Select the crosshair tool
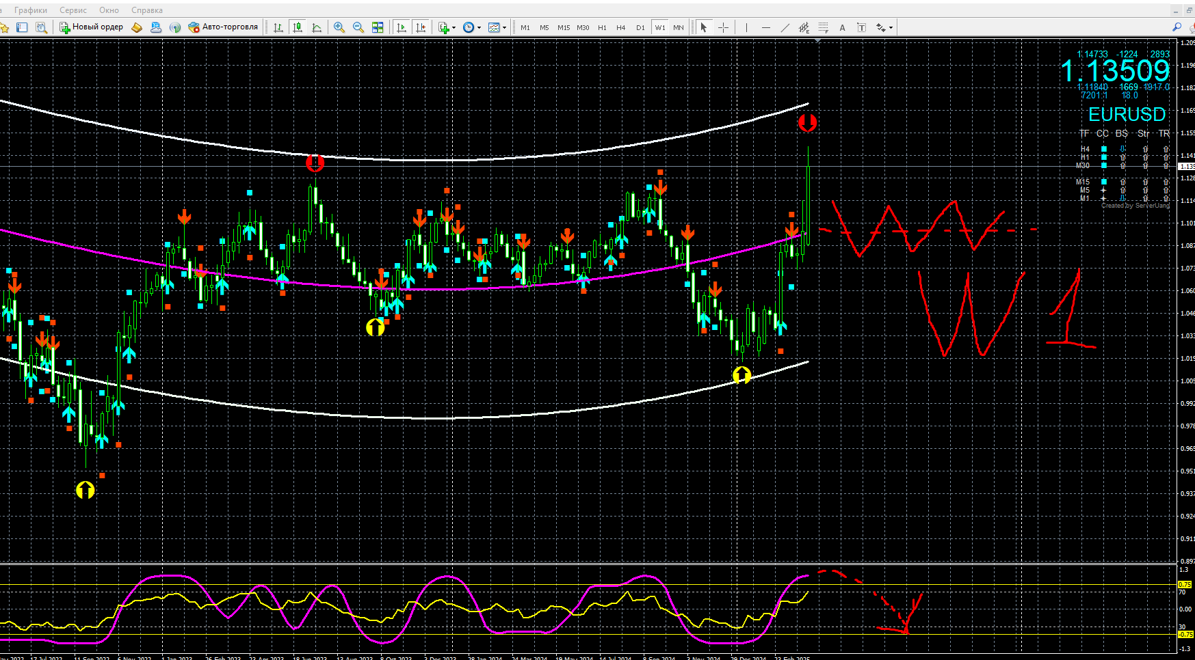This screenshot has width=1195, height=660. pos(723,27)
